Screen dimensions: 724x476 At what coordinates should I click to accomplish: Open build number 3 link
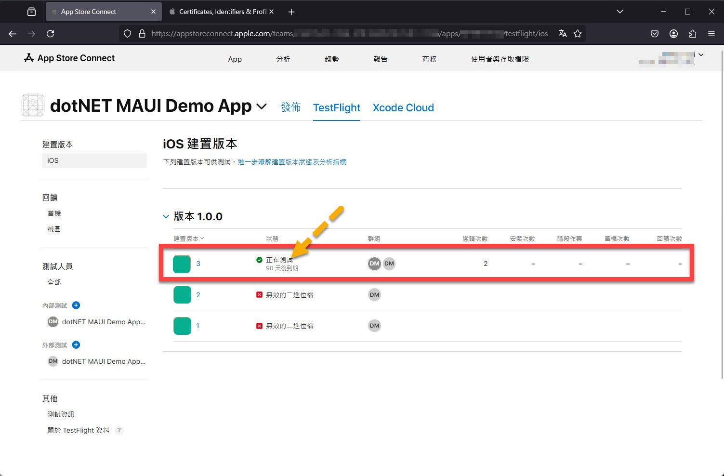tap(198, 264)
